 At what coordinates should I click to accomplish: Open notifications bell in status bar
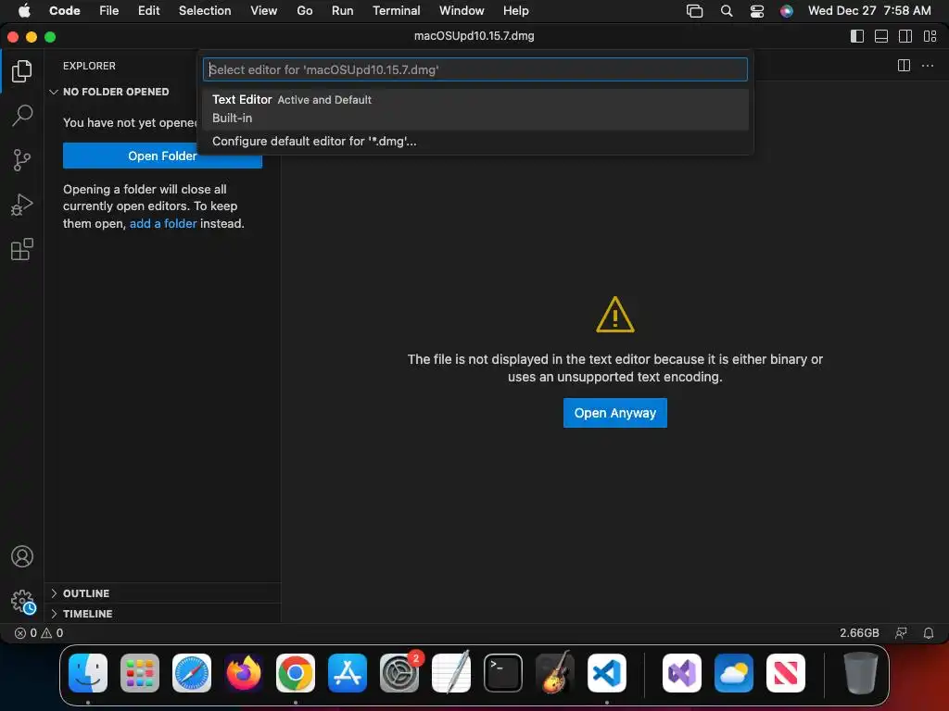click(x=929, y=633)
